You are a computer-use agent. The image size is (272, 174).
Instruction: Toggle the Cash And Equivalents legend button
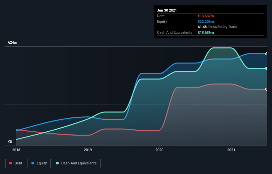click(76, 163)
